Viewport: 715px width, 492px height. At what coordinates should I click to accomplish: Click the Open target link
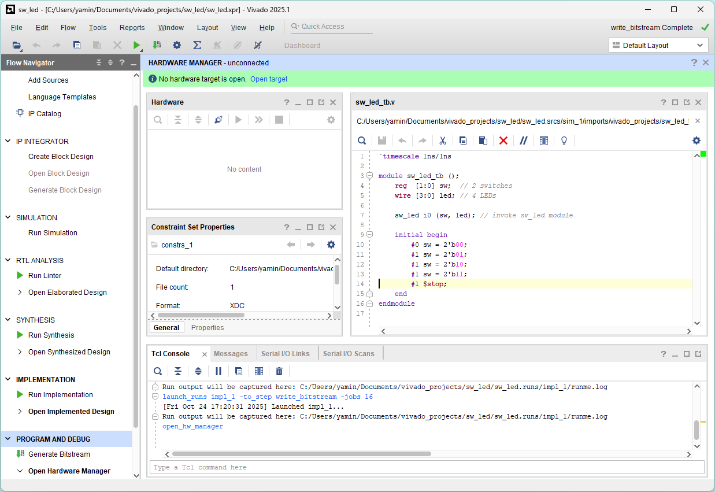[269, 79]
